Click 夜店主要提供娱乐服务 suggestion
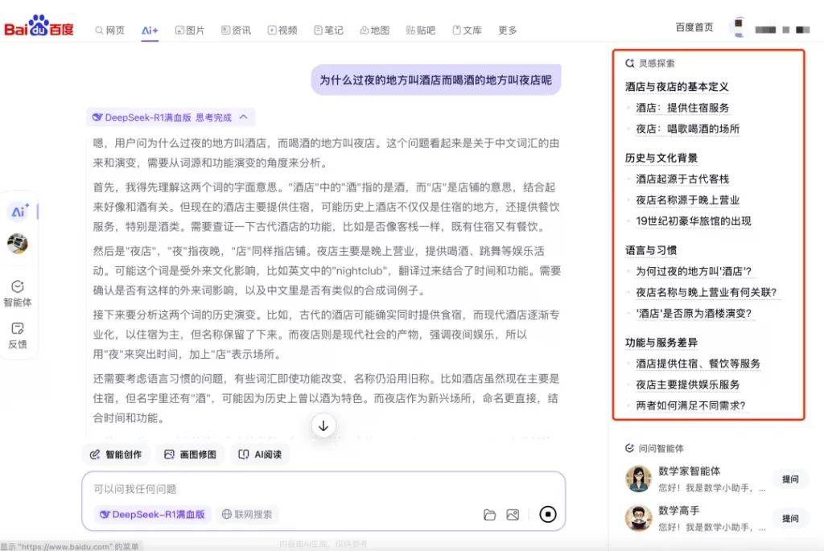The image size is (824, 551). pyautogui.click(x=687, y=384)
